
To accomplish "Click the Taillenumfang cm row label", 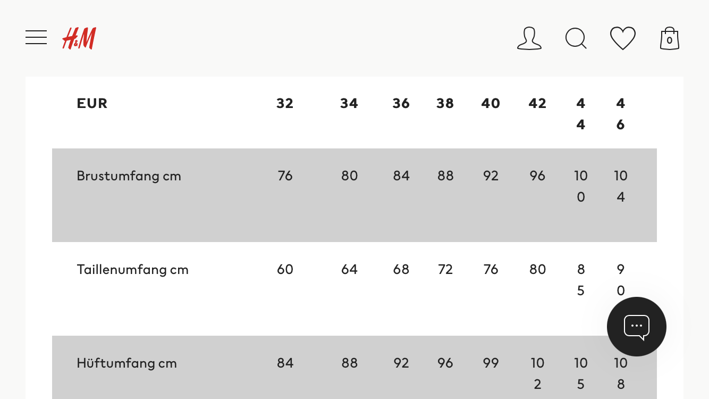I will 132,269.
